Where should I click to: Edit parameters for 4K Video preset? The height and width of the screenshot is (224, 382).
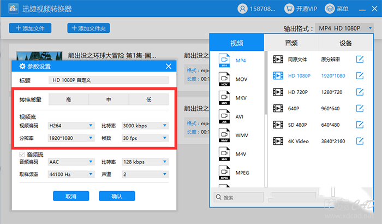360,141
